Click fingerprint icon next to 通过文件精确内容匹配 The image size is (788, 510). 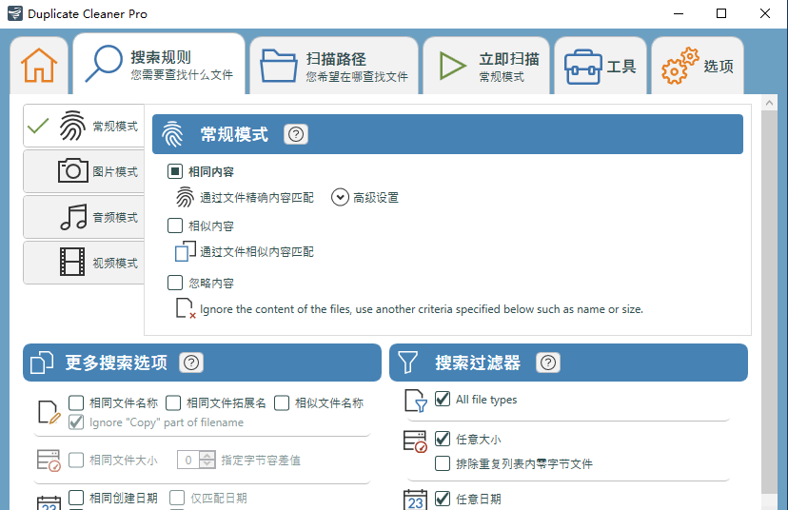[x=185, y=197]
